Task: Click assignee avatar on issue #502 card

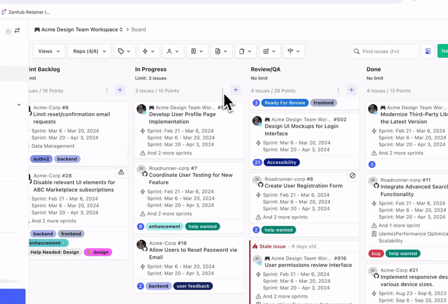Action: click(x=257, y=121)
